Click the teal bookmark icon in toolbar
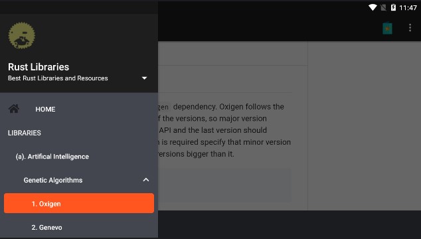This screenshot has height=239, width=421. [x=387, y=28]
